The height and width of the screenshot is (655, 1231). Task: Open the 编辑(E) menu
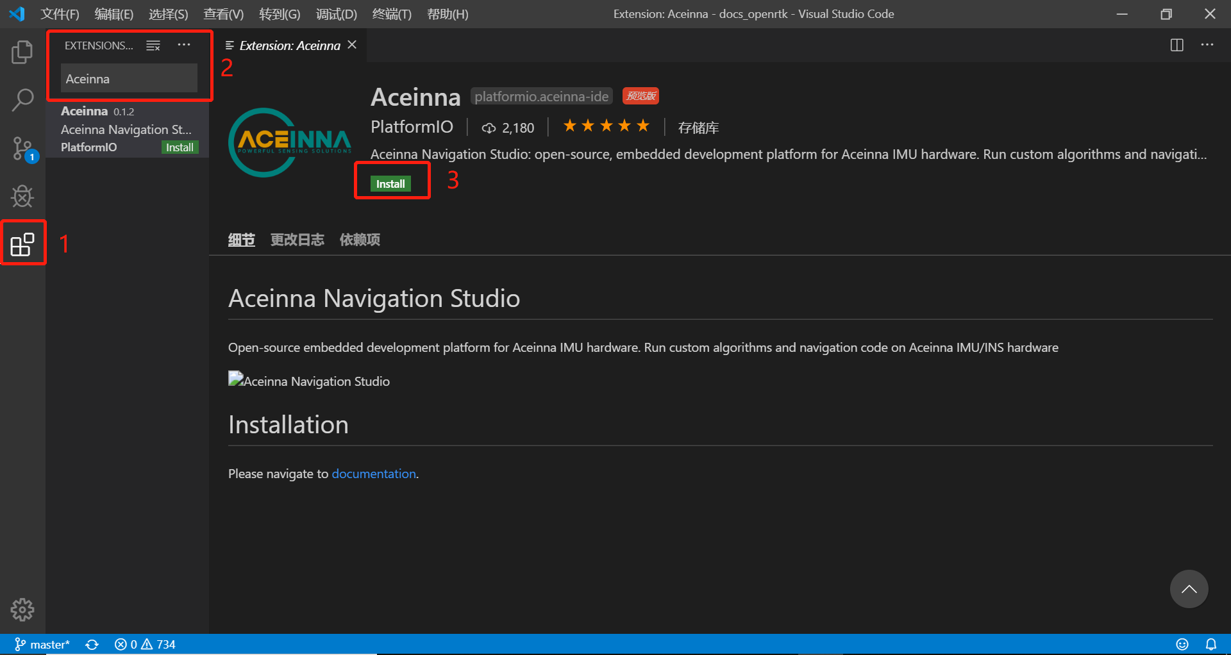click(x=114, y=14)
